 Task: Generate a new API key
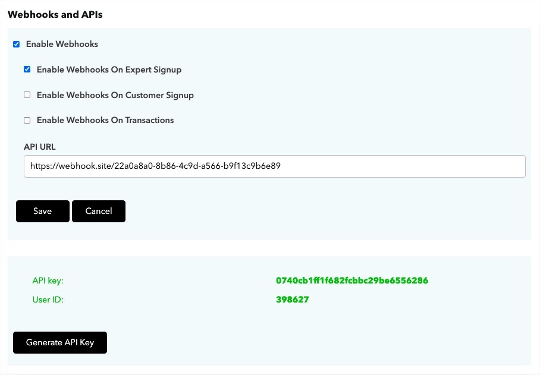pos(60,343)
